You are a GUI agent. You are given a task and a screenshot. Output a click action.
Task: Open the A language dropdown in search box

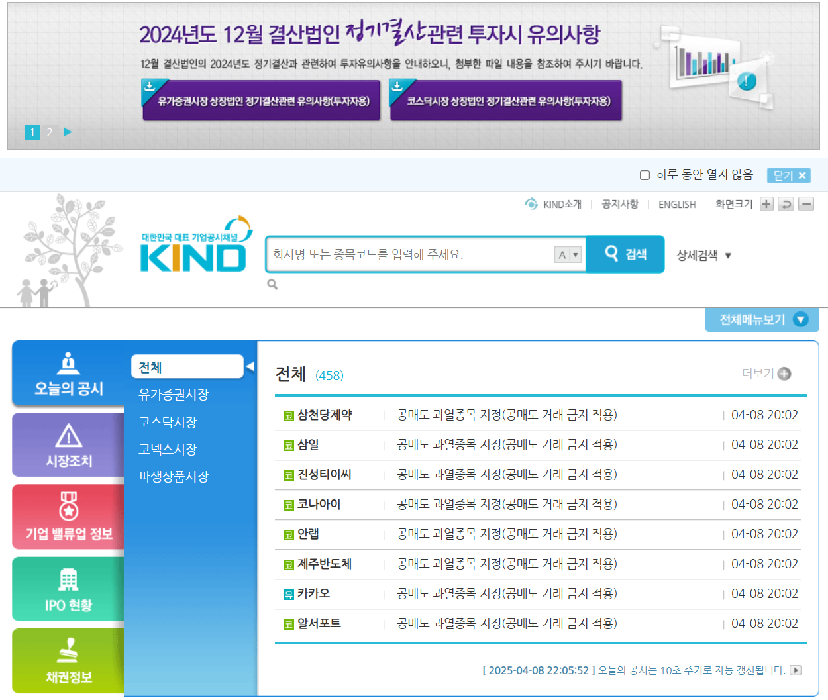568,254
